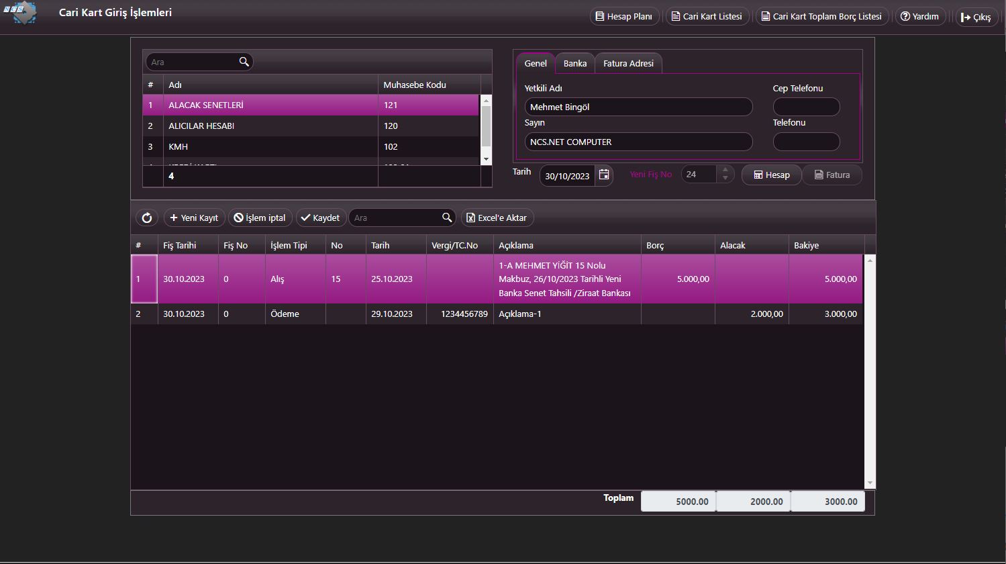Click the Fatura button
This screenshot has width=1006, height=564.
[832, 175]
